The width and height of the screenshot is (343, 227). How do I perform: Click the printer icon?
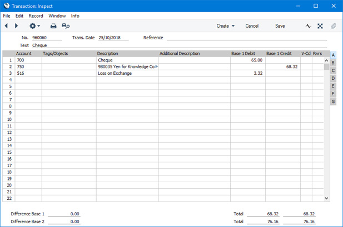tap(53, 26)
